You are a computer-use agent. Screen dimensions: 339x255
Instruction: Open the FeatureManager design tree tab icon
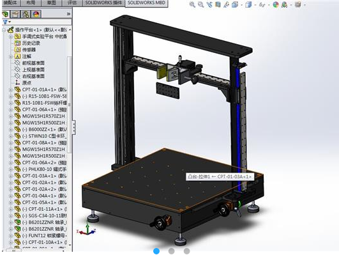pos(5,14)
